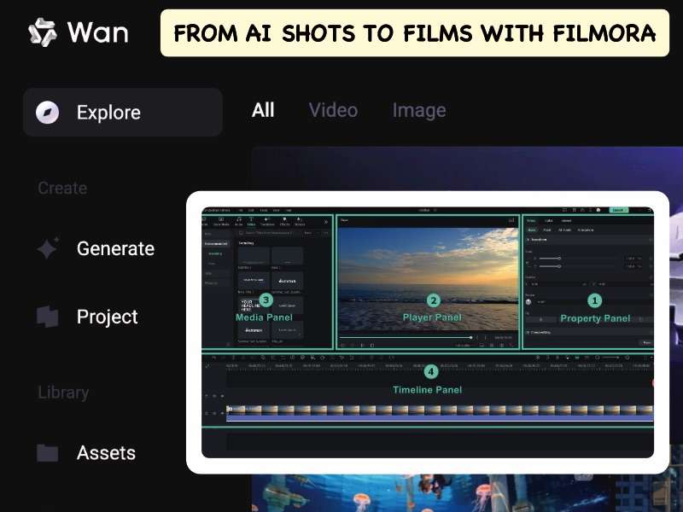
Task: Toggle the Transform section checkbox
Action: (528, 240)
